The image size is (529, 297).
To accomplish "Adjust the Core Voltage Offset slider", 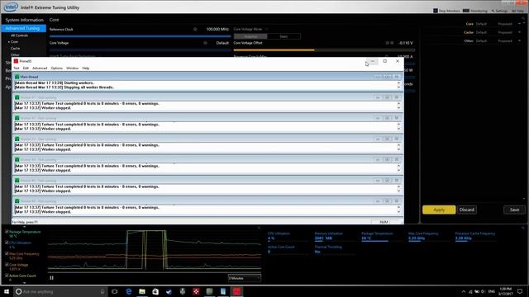I will click(x=324, y=49).
